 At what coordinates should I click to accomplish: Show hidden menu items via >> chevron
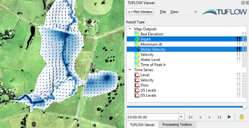[195, 12]
